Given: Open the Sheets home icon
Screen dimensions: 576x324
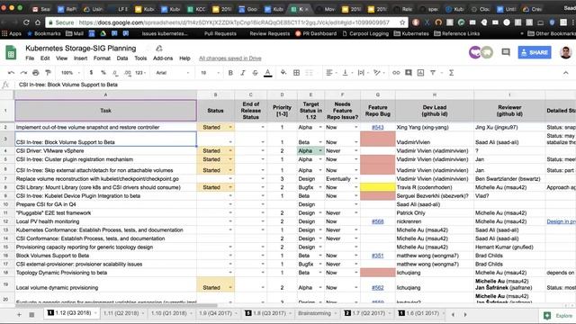Looking at the screenshot, I should (11, 52).
